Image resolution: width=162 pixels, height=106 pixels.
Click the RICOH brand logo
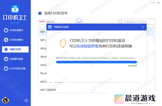coord(42,22)
